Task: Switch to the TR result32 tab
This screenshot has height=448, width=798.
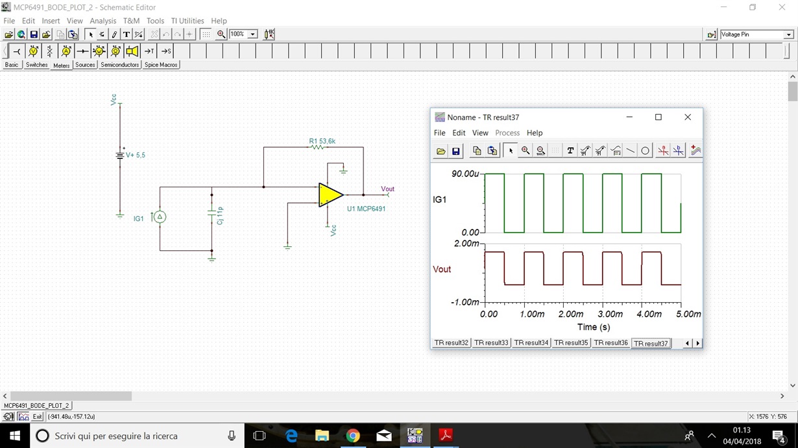Action: (x=452, y=343)
